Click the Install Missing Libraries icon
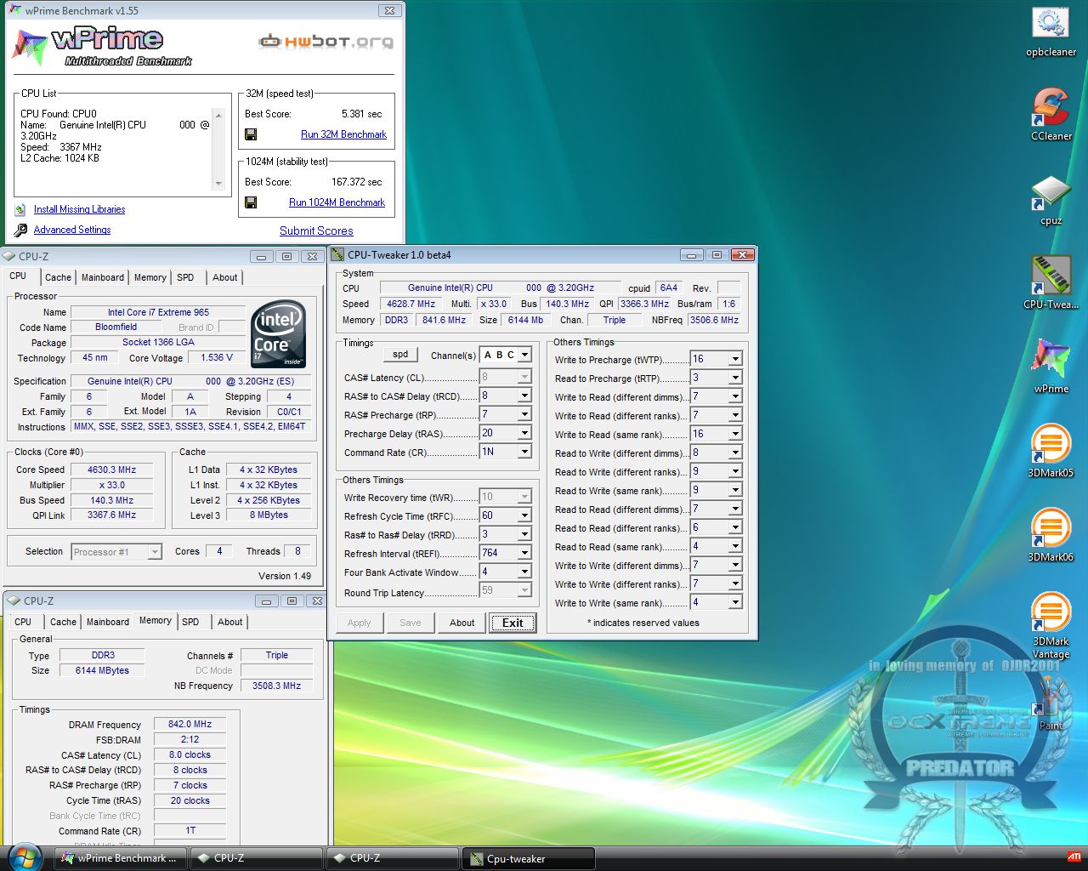Image resolution: width=1088 pixels, height=871 pixels. [x=20, y=209]
